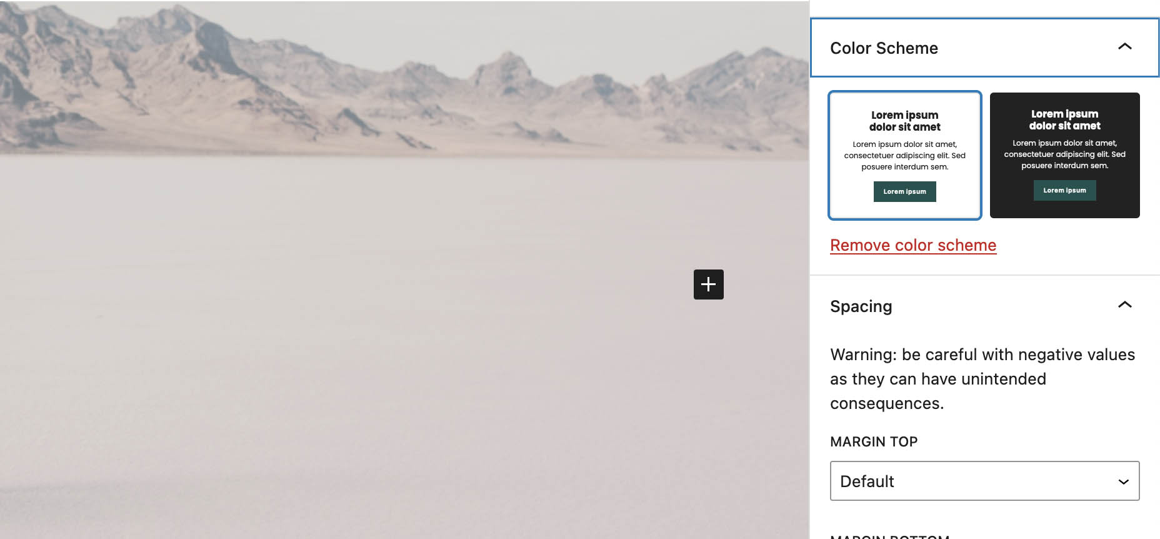Viewport: 1160px width, 539px height.
Task: Select the light color scheme preview
Action: pos(904,156)
